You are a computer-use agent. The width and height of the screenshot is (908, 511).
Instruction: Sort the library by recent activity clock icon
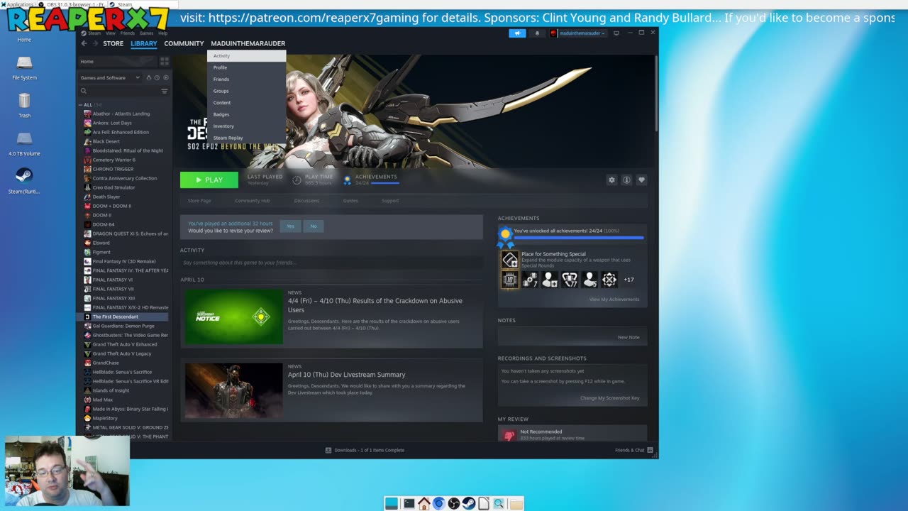click(x=157, y=77)
